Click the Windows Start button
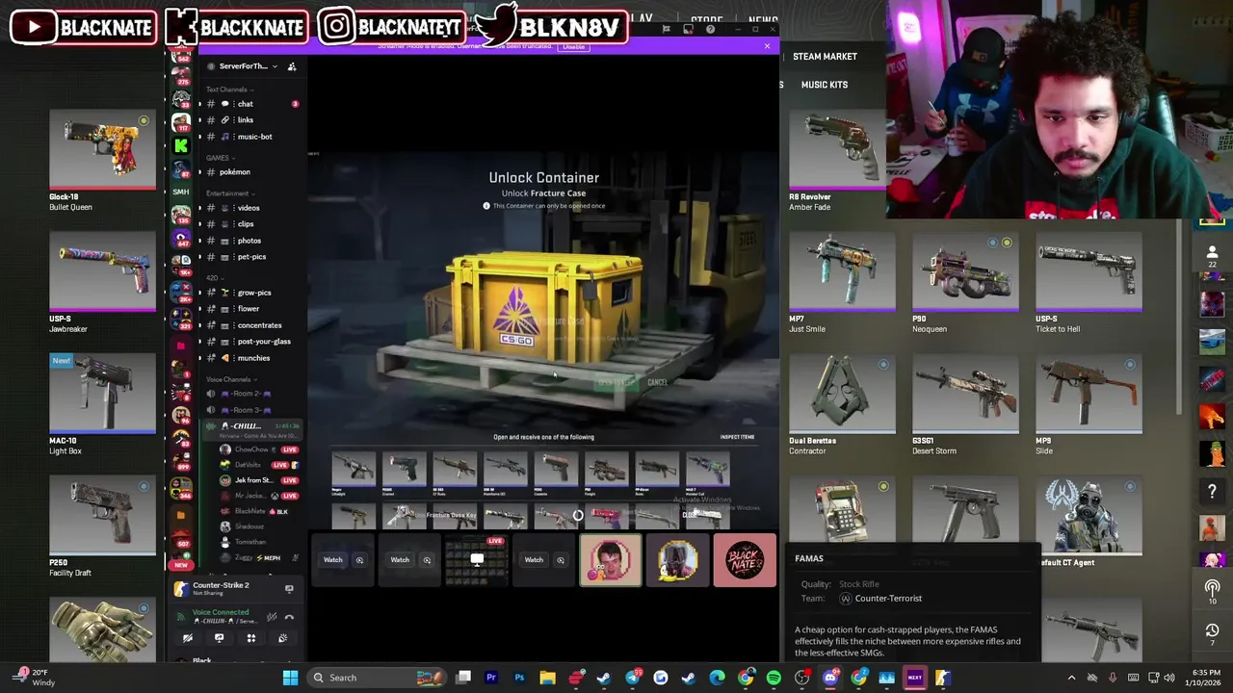Screen dimensions: 1233x693 pyautogui.click(x=290, y=678)
